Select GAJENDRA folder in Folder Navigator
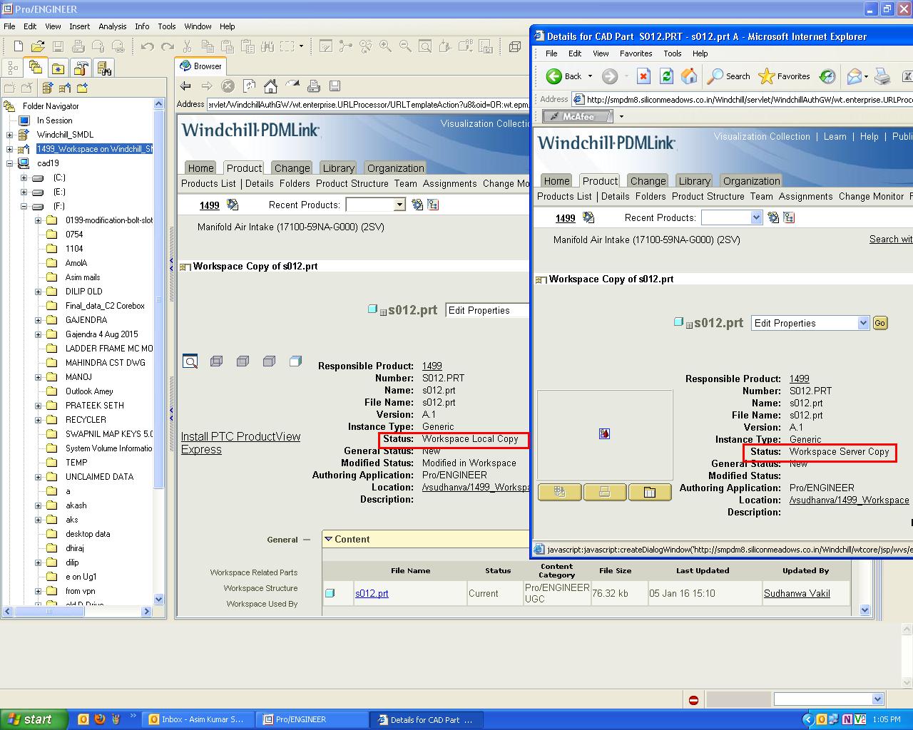This screenshot has width=913, height=730. 86,320
